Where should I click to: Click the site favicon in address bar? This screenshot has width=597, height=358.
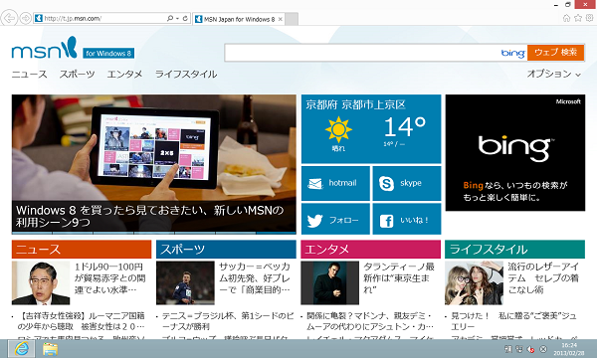[39, 18]
